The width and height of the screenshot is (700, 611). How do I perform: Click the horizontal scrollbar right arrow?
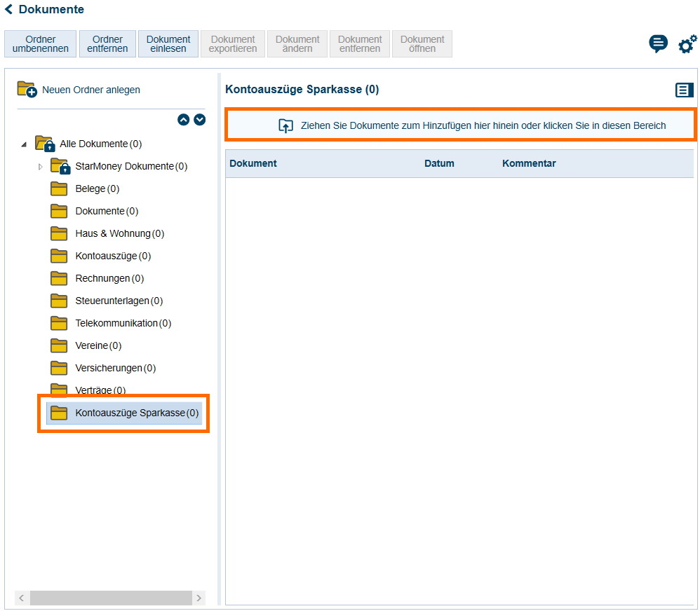(199, 598)
